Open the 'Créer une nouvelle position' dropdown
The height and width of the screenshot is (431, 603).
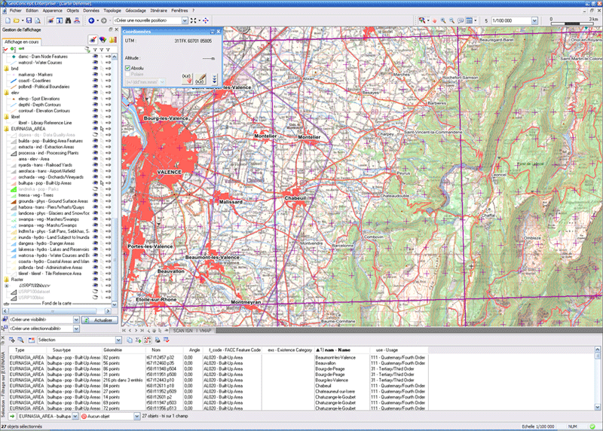tap(185, 20)
